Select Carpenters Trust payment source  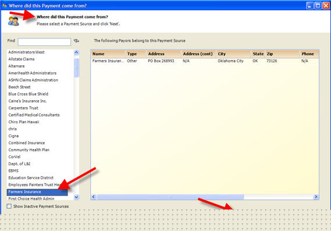tap(23, 108)
